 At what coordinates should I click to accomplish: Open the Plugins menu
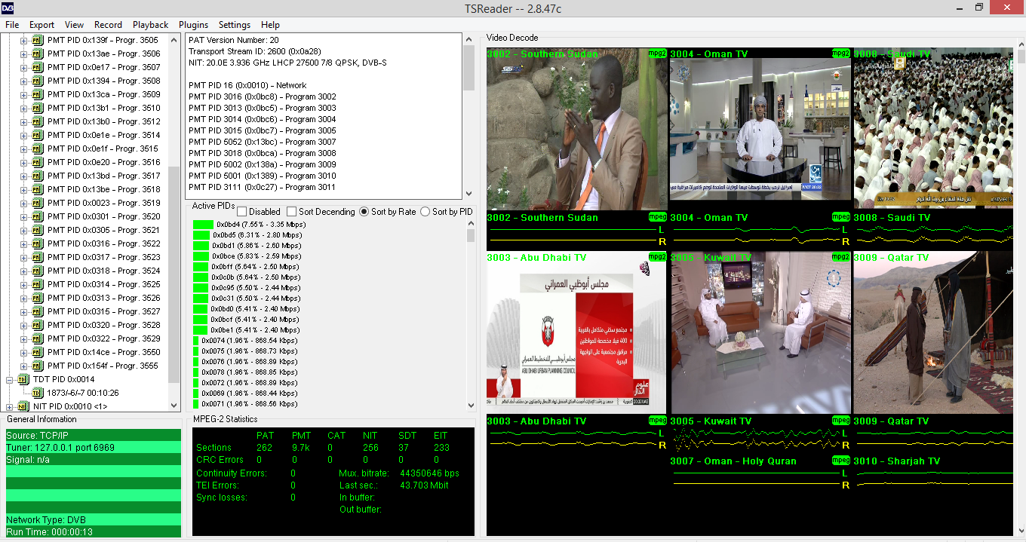193,25
